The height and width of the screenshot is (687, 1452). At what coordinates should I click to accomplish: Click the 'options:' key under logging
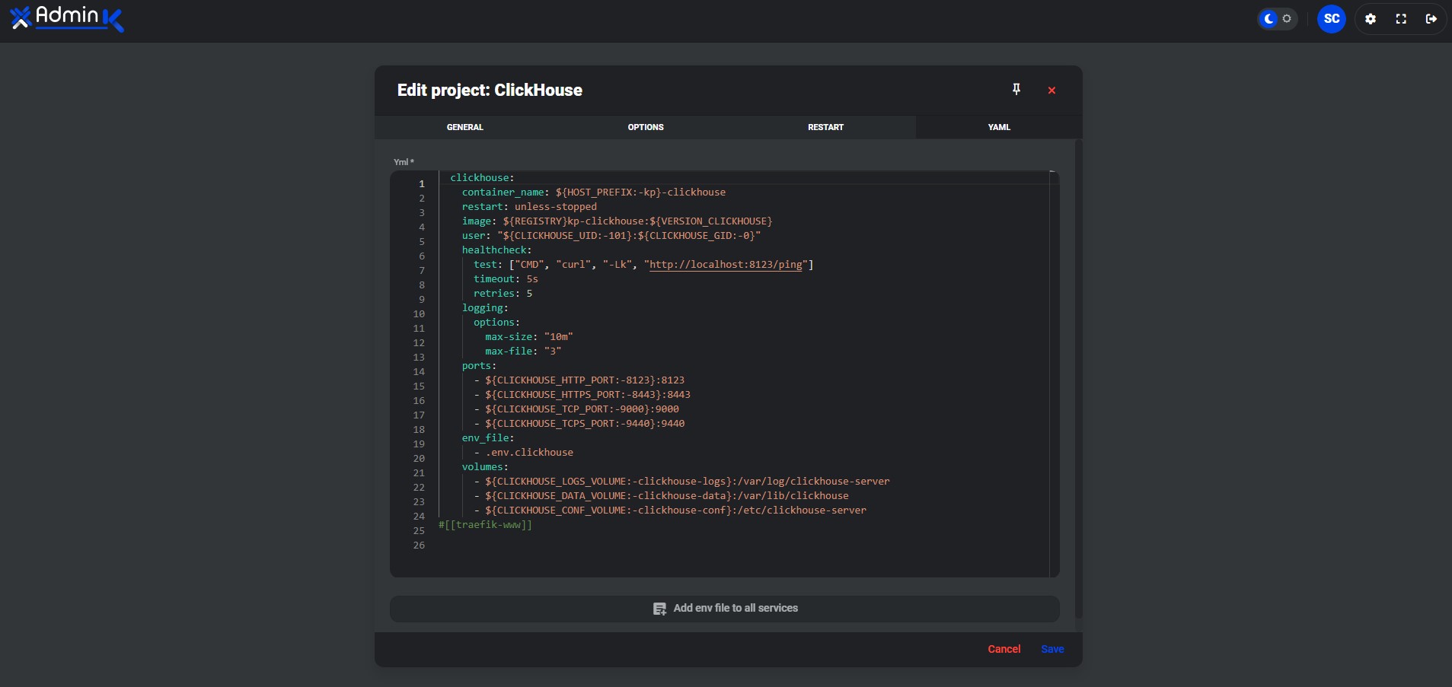click(x=496, y=323)
